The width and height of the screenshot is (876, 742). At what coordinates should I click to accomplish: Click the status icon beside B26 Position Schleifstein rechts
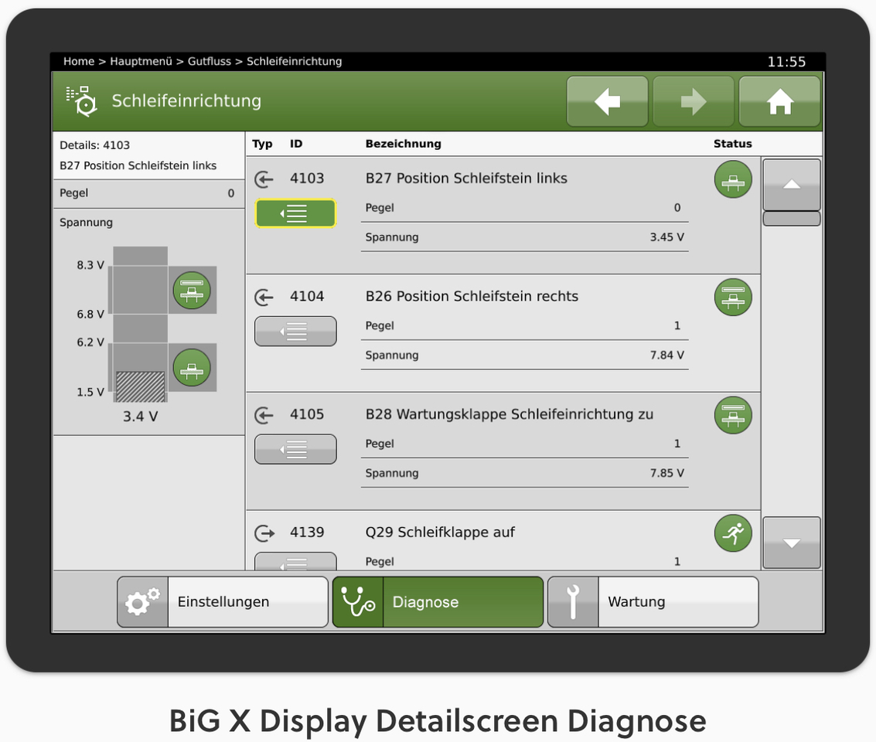click(732, 298)
